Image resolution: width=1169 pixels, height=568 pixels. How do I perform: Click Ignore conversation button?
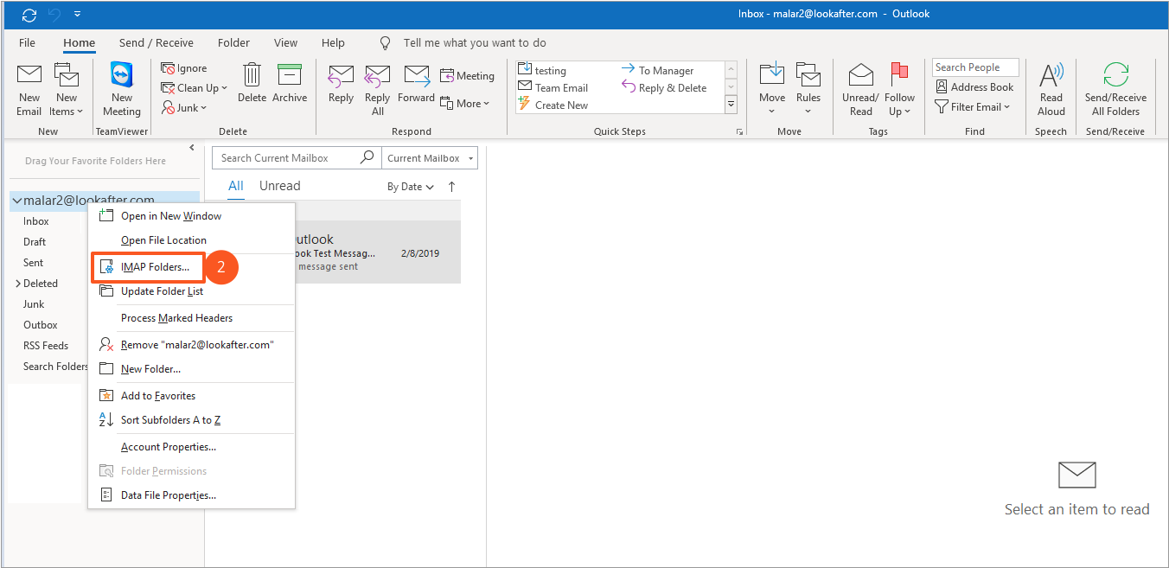(x=184, y=68)
